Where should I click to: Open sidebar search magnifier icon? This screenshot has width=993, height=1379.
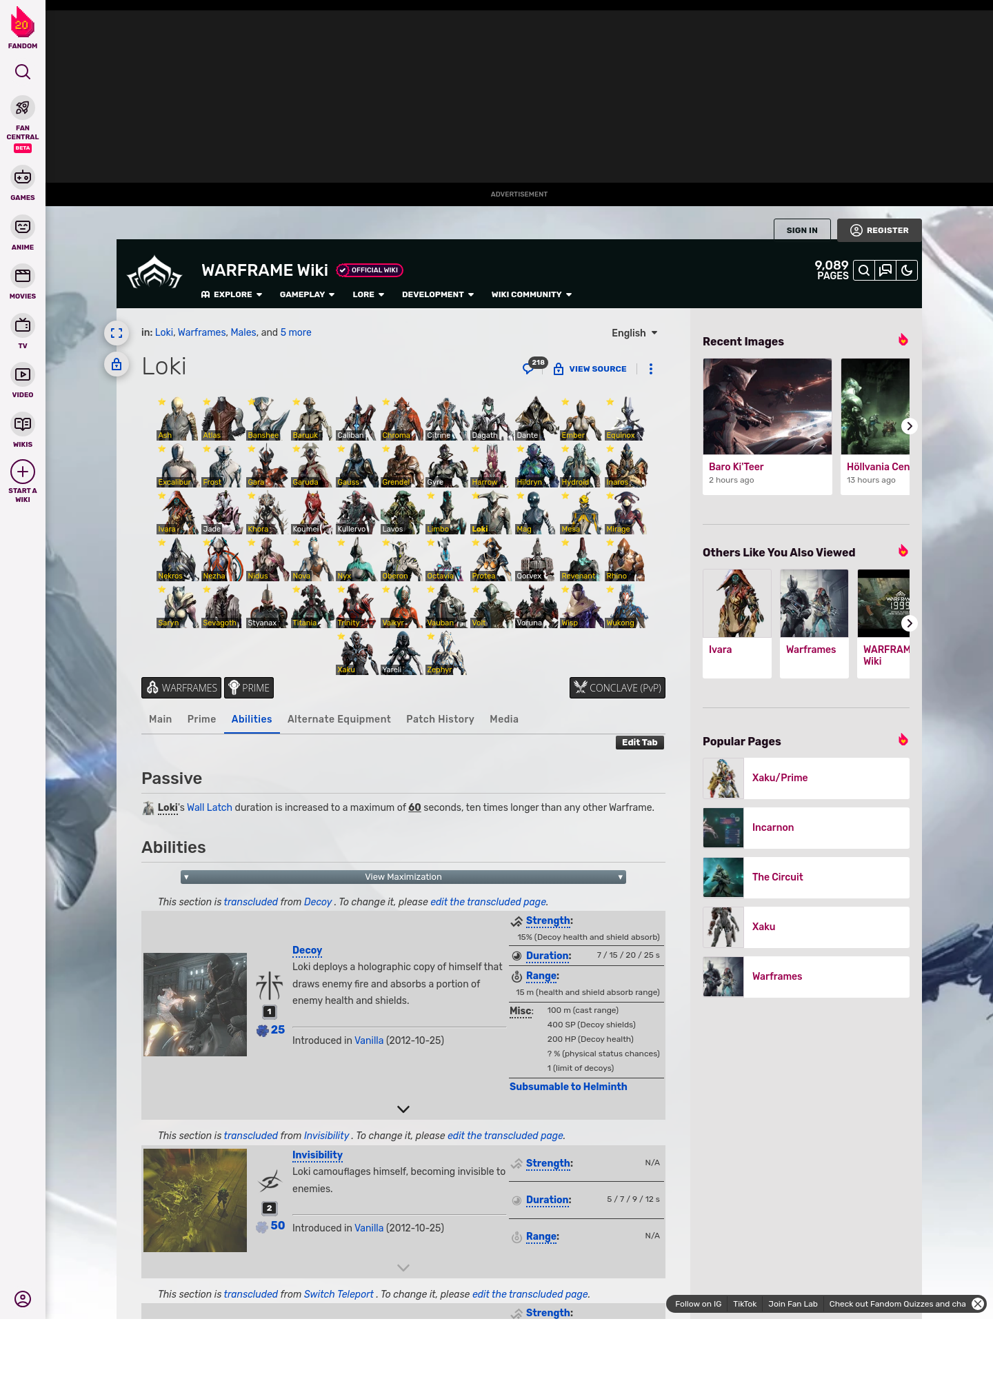pos(23,72)
